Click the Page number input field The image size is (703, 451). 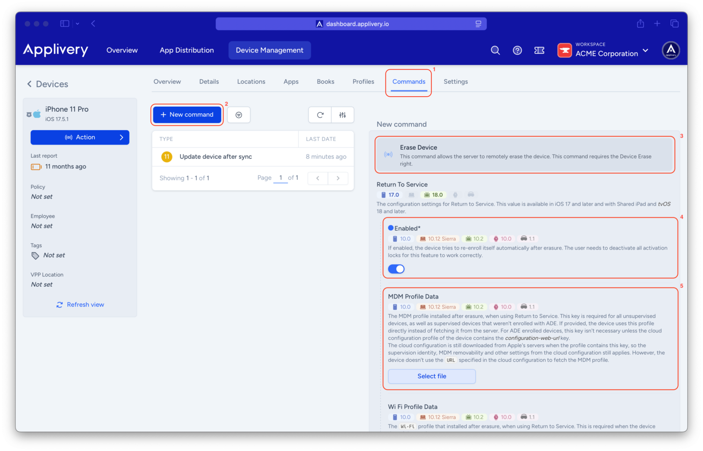[281, 178]
